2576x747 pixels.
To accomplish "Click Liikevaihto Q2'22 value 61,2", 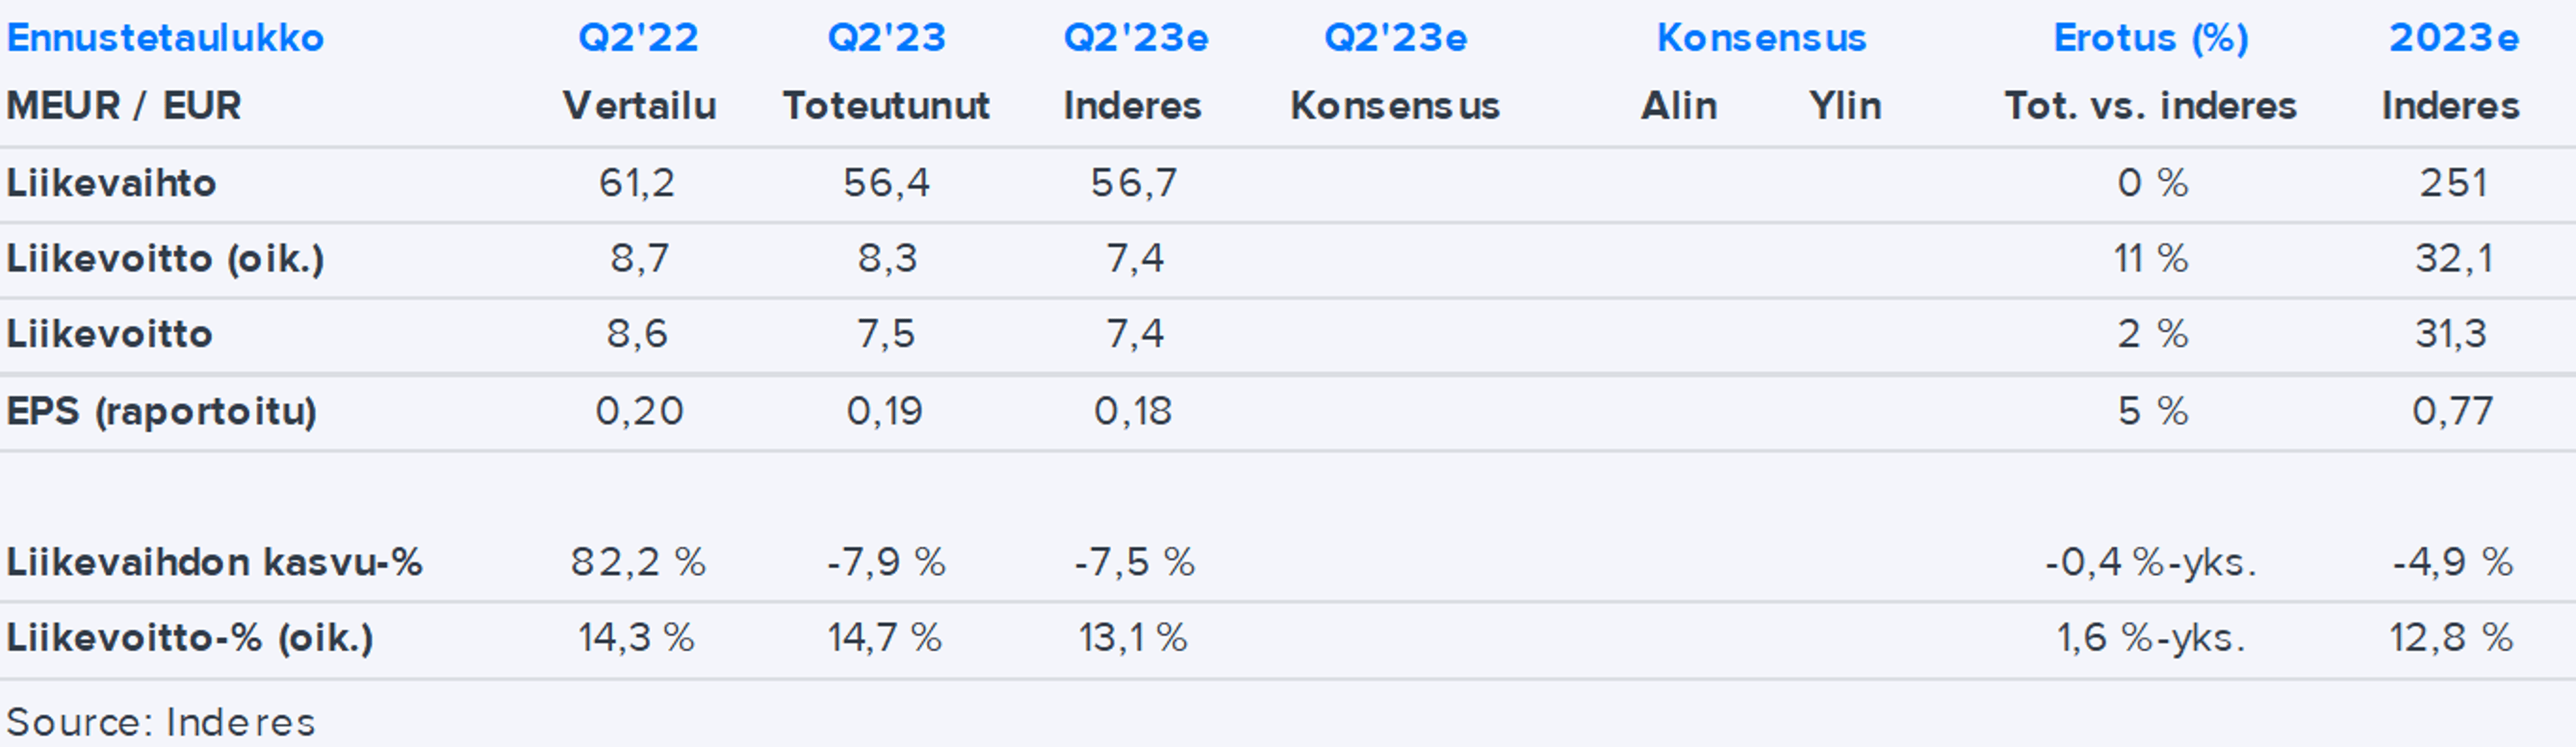I will coord(637,183).
